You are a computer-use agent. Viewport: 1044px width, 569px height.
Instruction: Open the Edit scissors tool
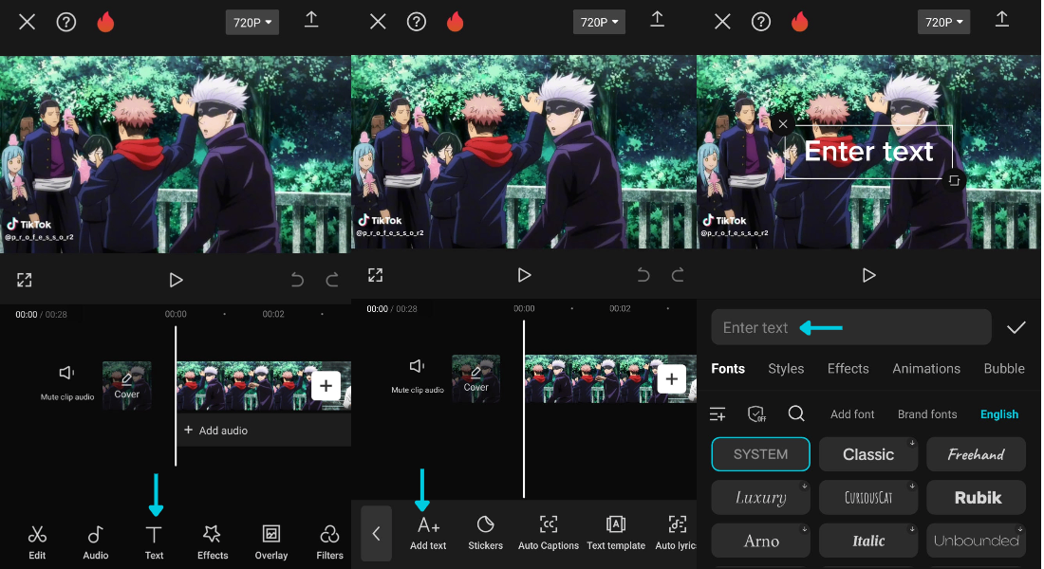pyautogui.click(x=37, y=542)
